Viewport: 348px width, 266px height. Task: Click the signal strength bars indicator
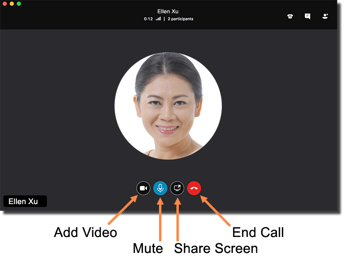click(158, 19)
